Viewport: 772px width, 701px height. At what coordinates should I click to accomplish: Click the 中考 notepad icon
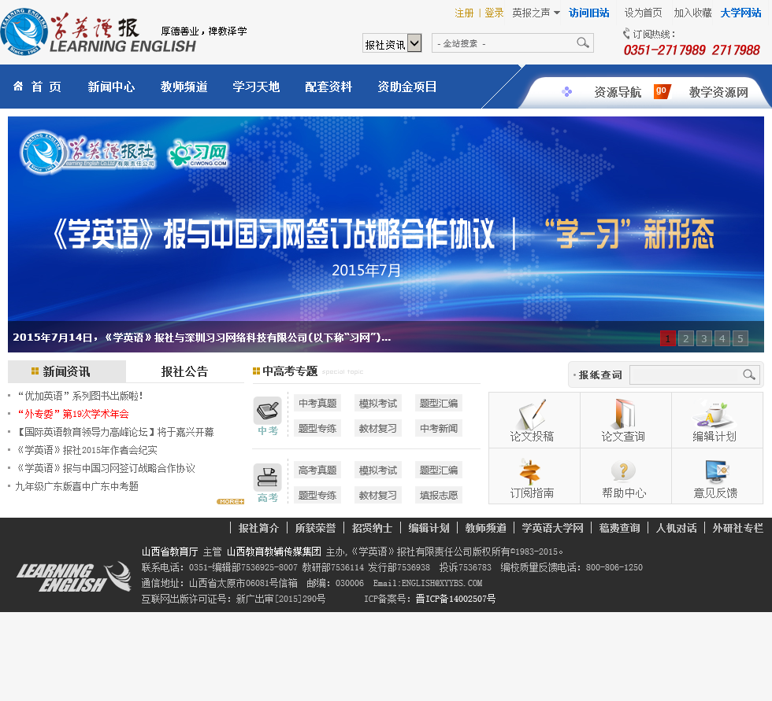267,411
